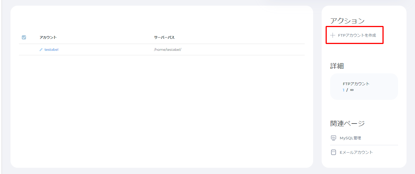Go to the Eメールアカウント page link
This screenshot has height=174, width=415.
coord(356,152)
